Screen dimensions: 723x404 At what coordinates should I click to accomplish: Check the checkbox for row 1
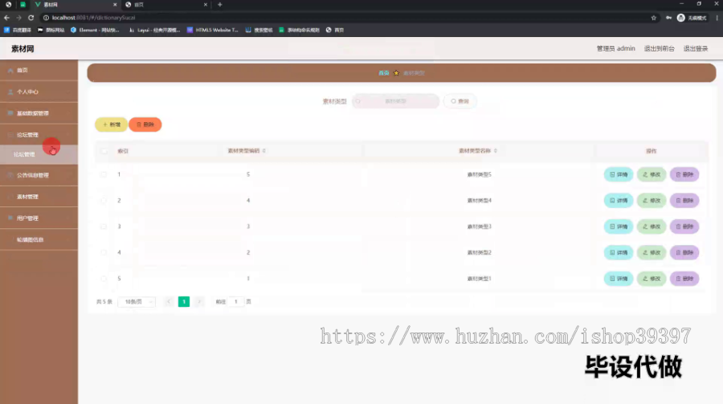tap(104, 174)
